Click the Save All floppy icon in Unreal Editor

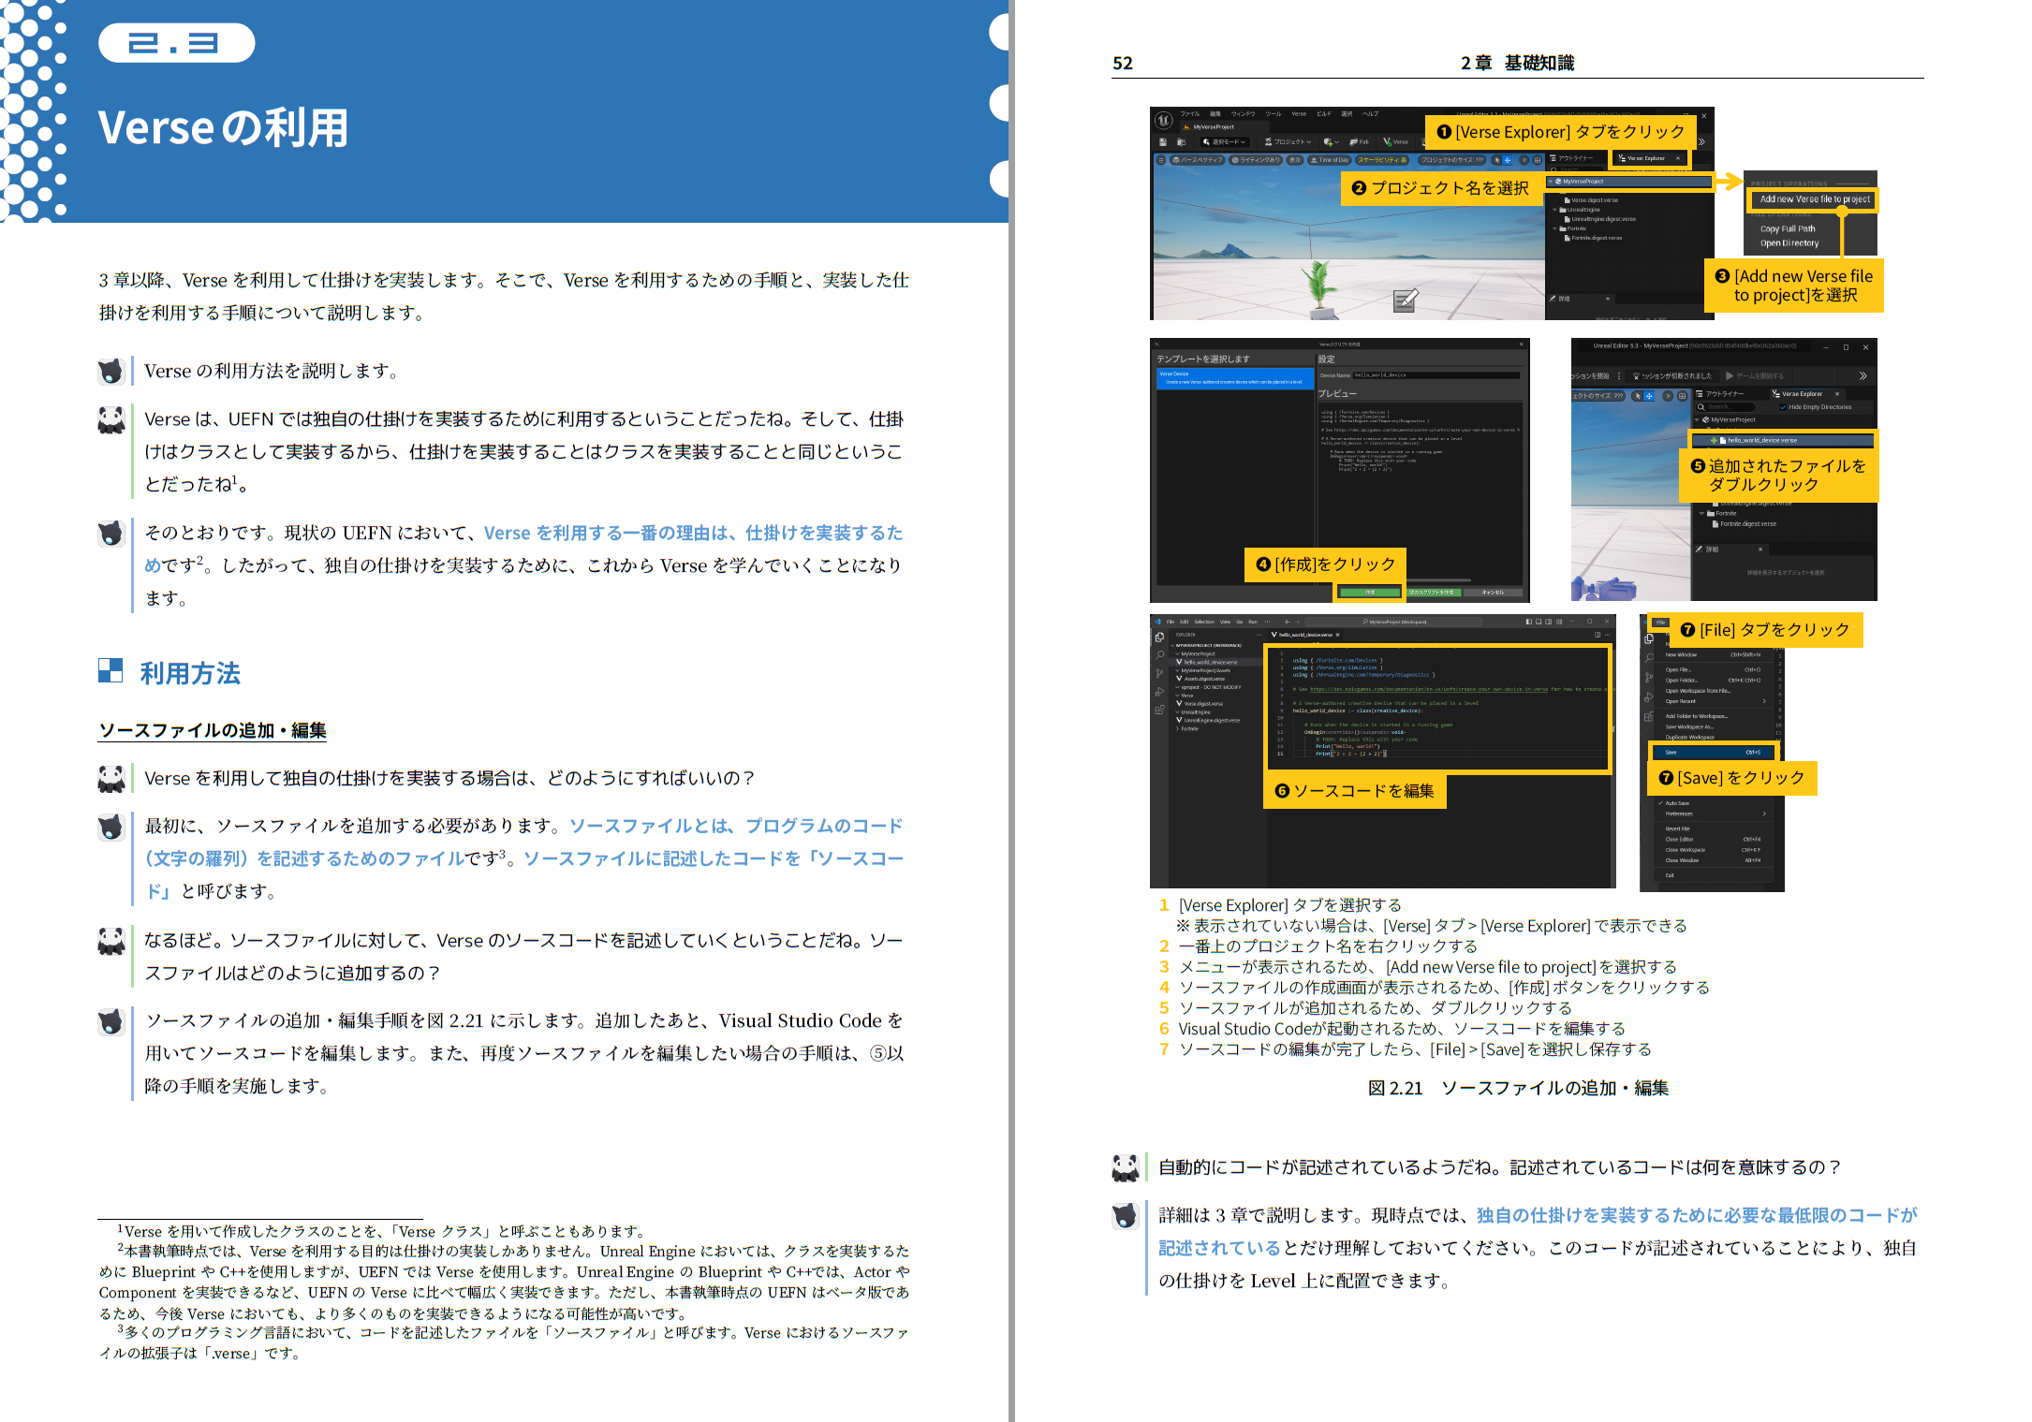tap(1163, 141)
